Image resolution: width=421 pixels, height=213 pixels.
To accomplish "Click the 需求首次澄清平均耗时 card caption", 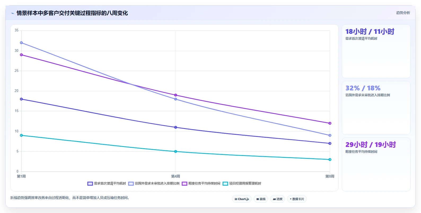I will (x=361, y=39).
